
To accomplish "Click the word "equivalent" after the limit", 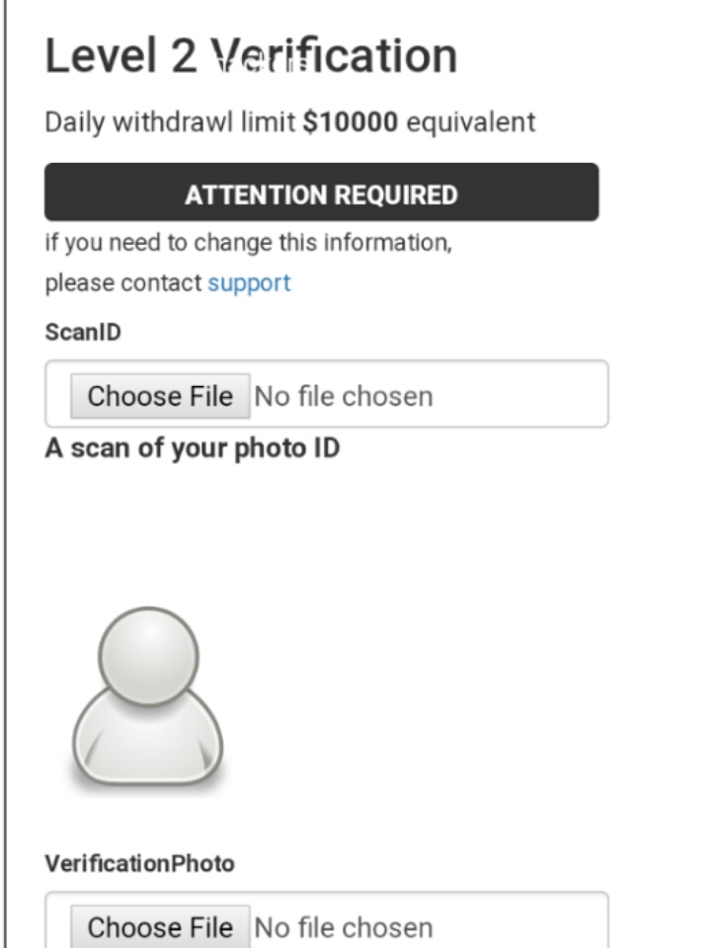I will (471, 122).
